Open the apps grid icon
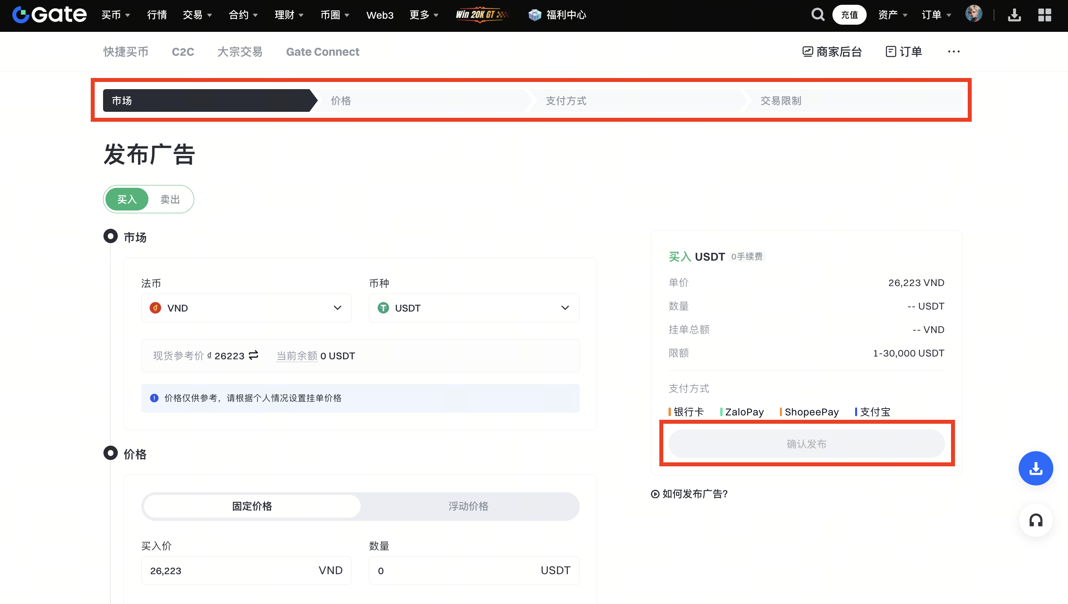Viewport: 1068px width, 604px height. (1045, 15)
